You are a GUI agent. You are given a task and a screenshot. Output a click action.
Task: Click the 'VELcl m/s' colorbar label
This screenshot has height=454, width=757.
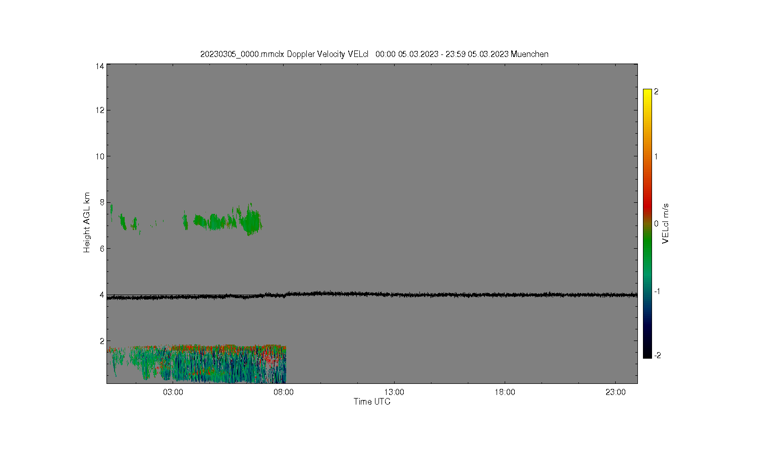(666, 223)
